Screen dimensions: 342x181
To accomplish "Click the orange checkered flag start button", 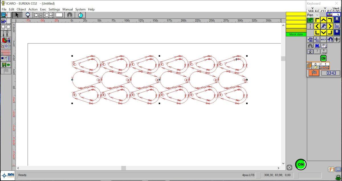I will click(x=314, y=73).
